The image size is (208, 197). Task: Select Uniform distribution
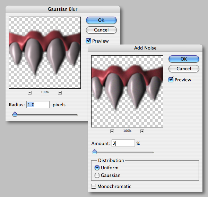pos(97,168)
